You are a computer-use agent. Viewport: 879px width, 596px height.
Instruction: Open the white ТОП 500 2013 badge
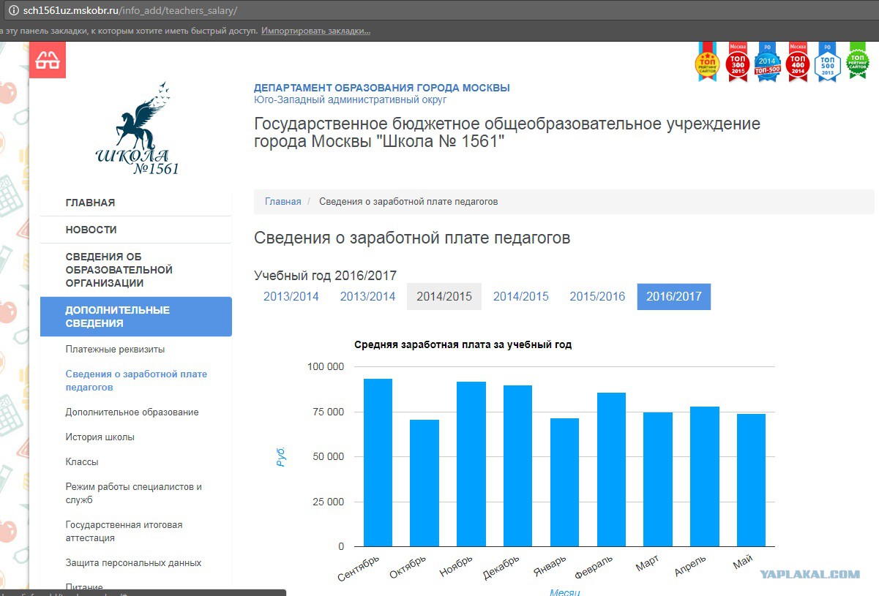click(x=827, y=61)
